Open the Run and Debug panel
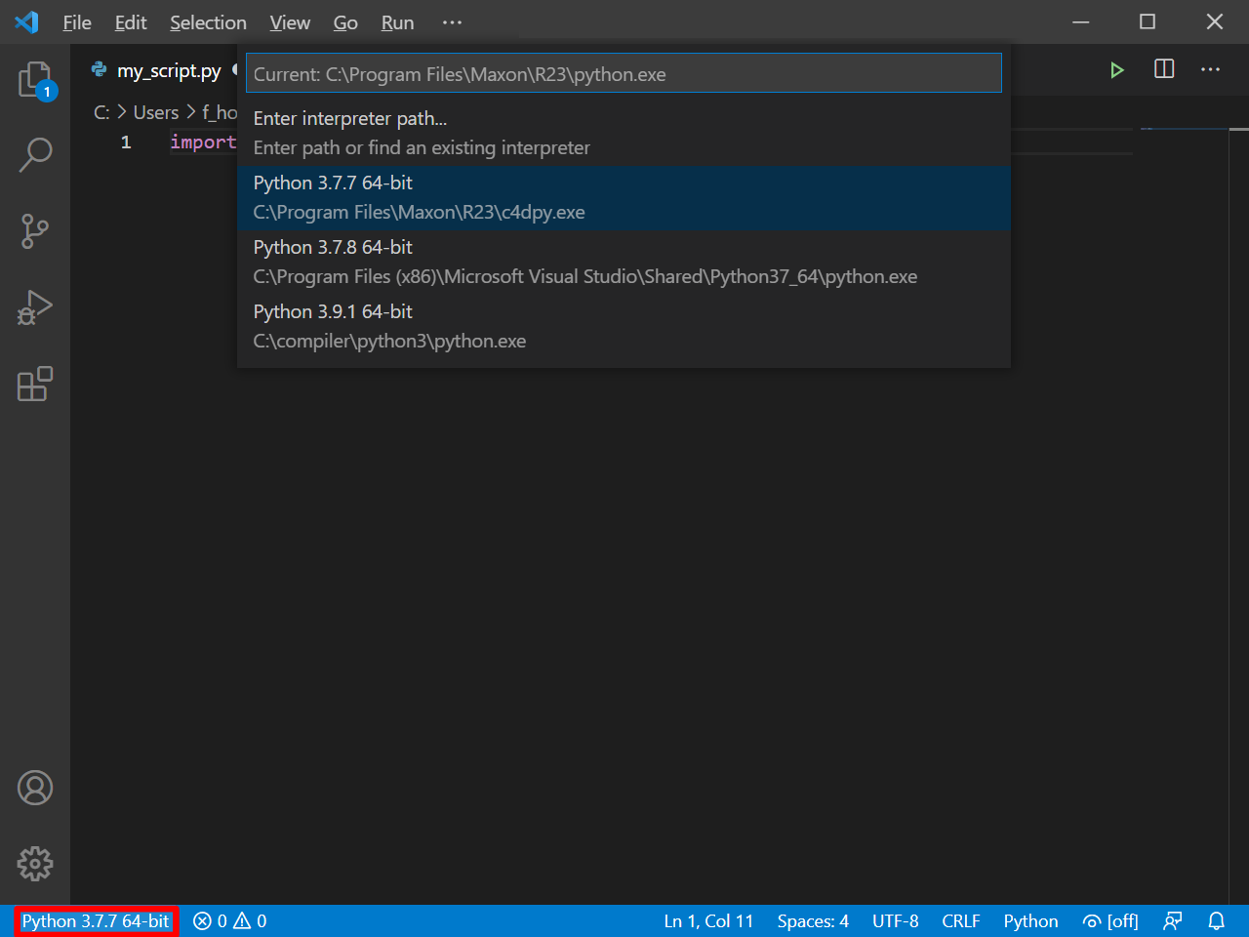This screenshot has height=937, width=1249. (x=36, y=307)
